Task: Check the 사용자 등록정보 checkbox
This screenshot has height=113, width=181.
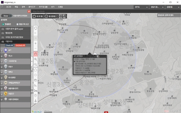Action: (2, 100)
